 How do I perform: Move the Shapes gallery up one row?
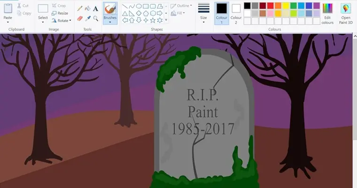pyautogui.click(x=166, y=7)
